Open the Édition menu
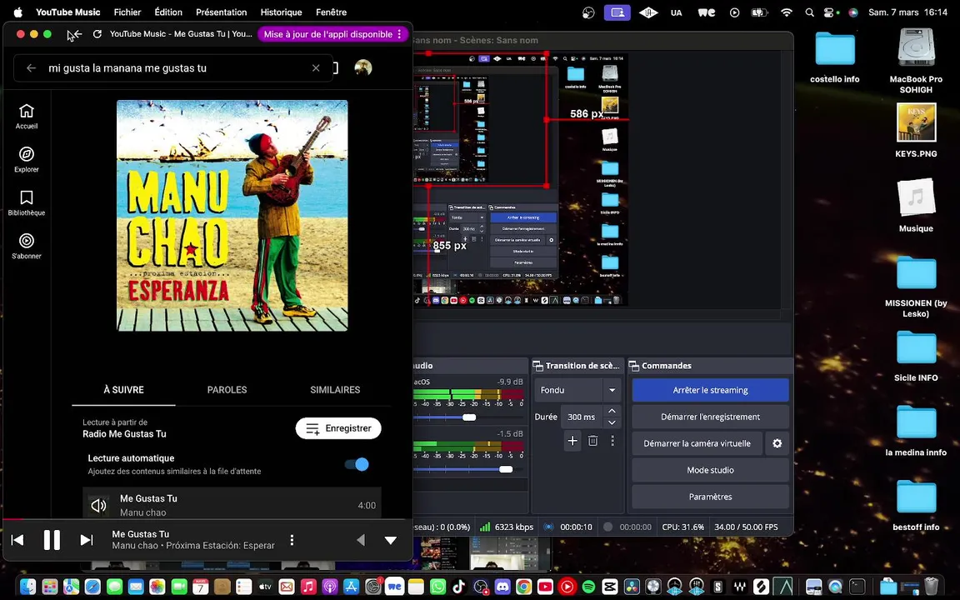The image size is (960, 600). tap(168, 12)
